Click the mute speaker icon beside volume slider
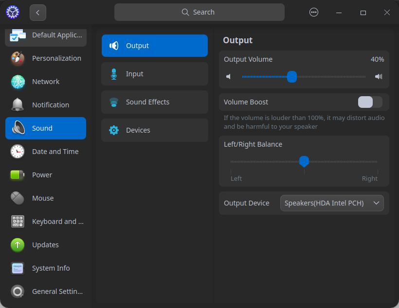399x308 pixels. tap(228, 76)
